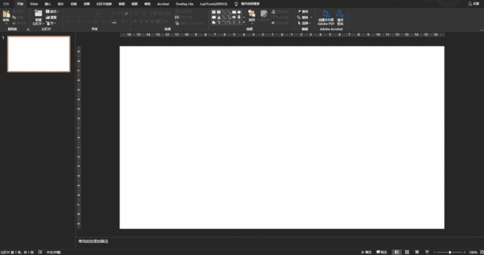Click the zoom slider handle
Viewport: 484px width, 255px height.
tap(450, 252)
